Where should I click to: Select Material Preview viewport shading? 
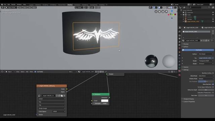(171, 7)
